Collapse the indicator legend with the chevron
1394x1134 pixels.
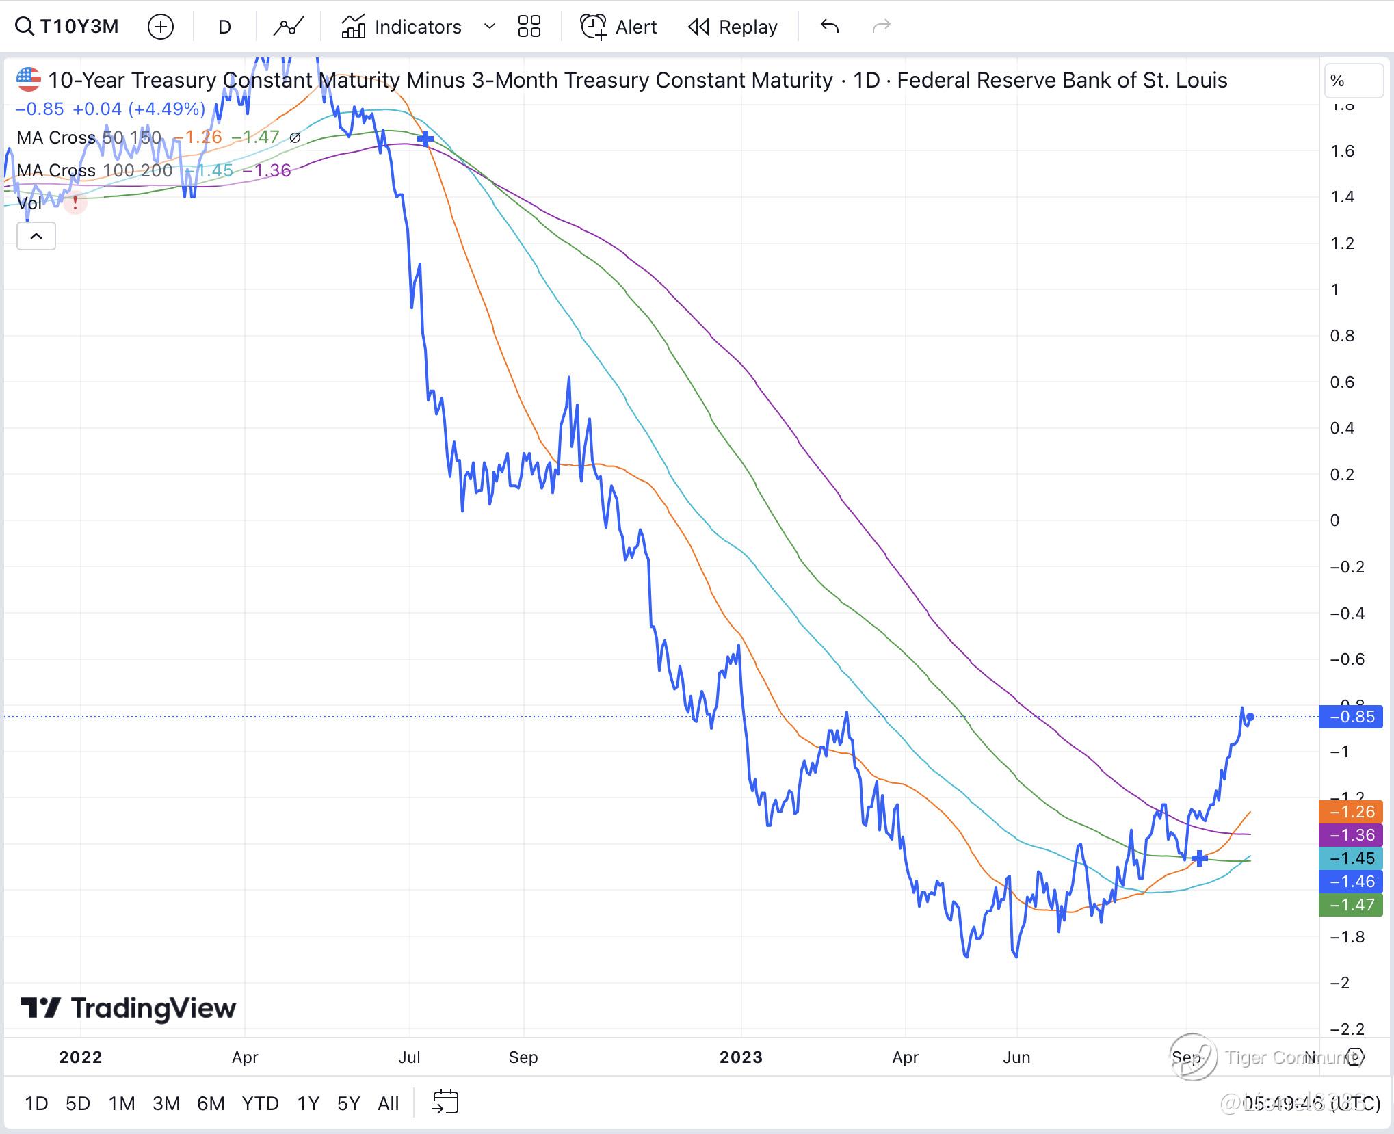click(x=36, y=237)
